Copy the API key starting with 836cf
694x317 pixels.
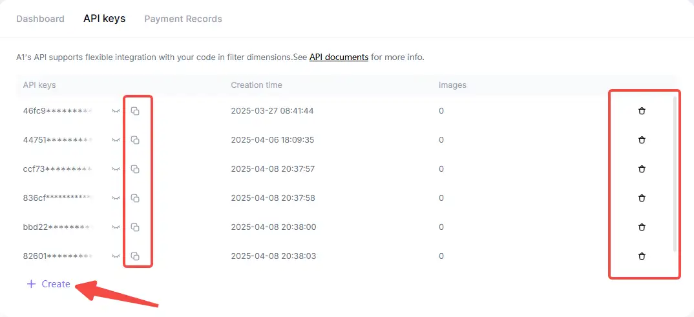coord(135,198)
